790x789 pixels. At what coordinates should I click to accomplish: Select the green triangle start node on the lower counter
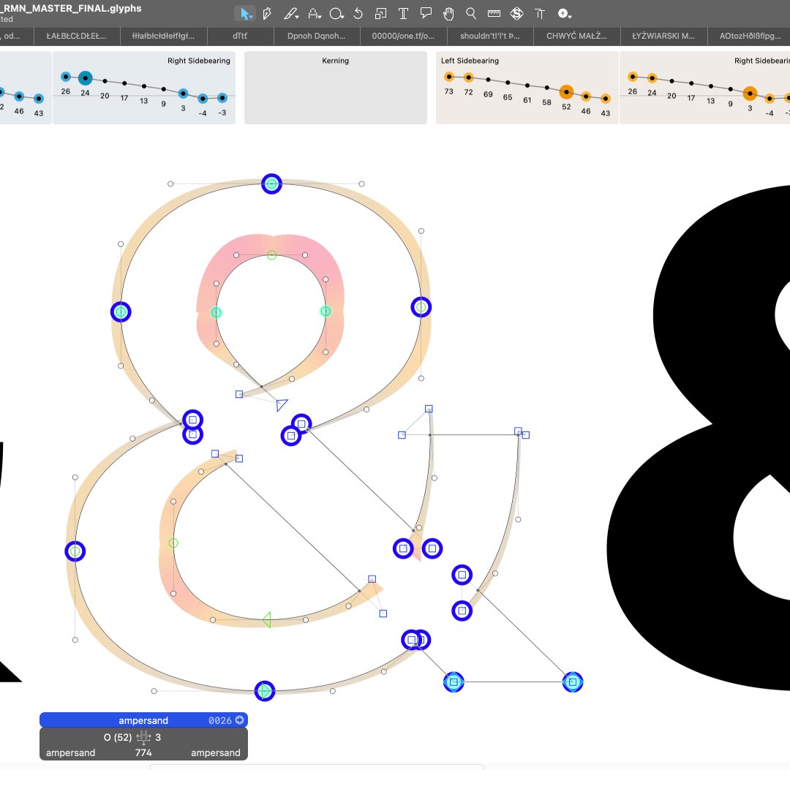tap(266, 620)
